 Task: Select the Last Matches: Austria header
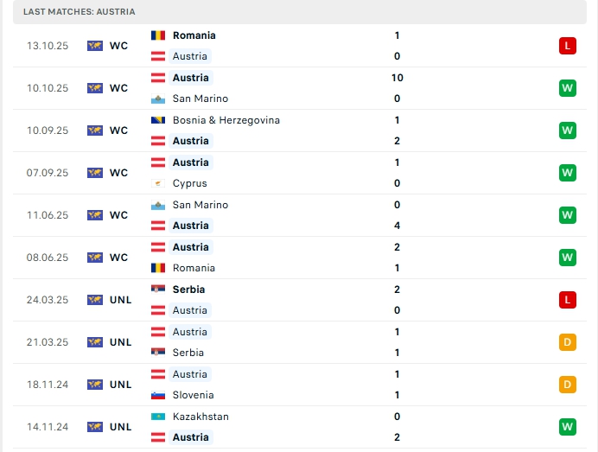(80, 12)
